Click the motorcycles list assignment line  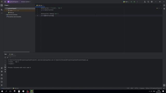51,8
